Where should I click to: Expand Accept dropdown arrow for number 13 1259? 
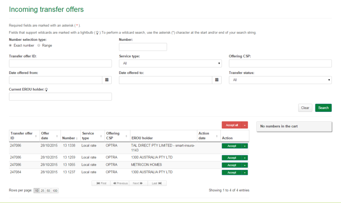click(245, 158)
